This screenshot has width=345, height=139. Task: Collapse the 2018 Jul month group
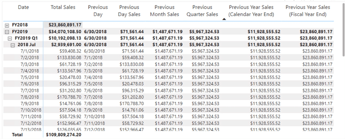(13, 45)
